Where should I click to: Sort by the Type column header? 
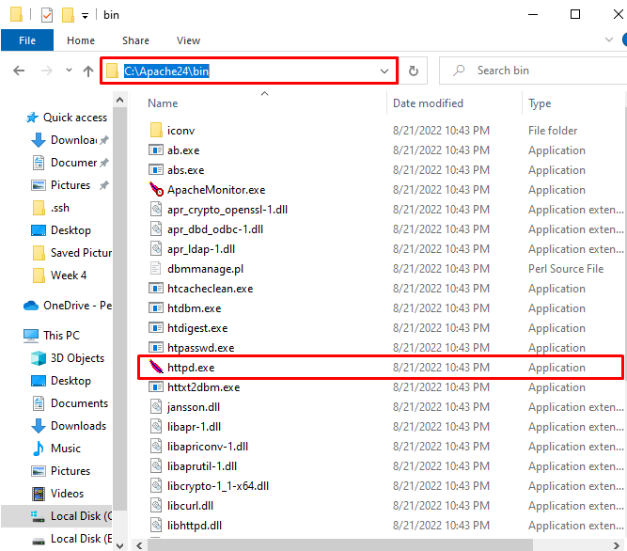click(x=540, y=103)
